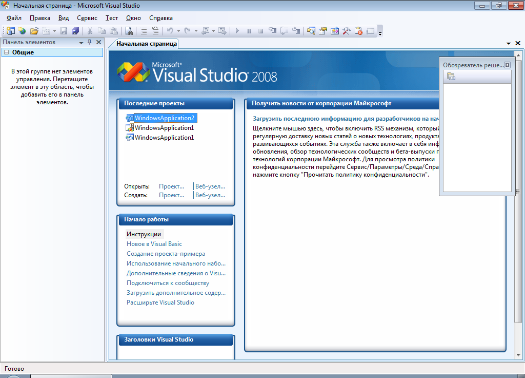Click the Загрузить последнюю информацию news headline
This screenshot has height=378, width=525.
346,119
